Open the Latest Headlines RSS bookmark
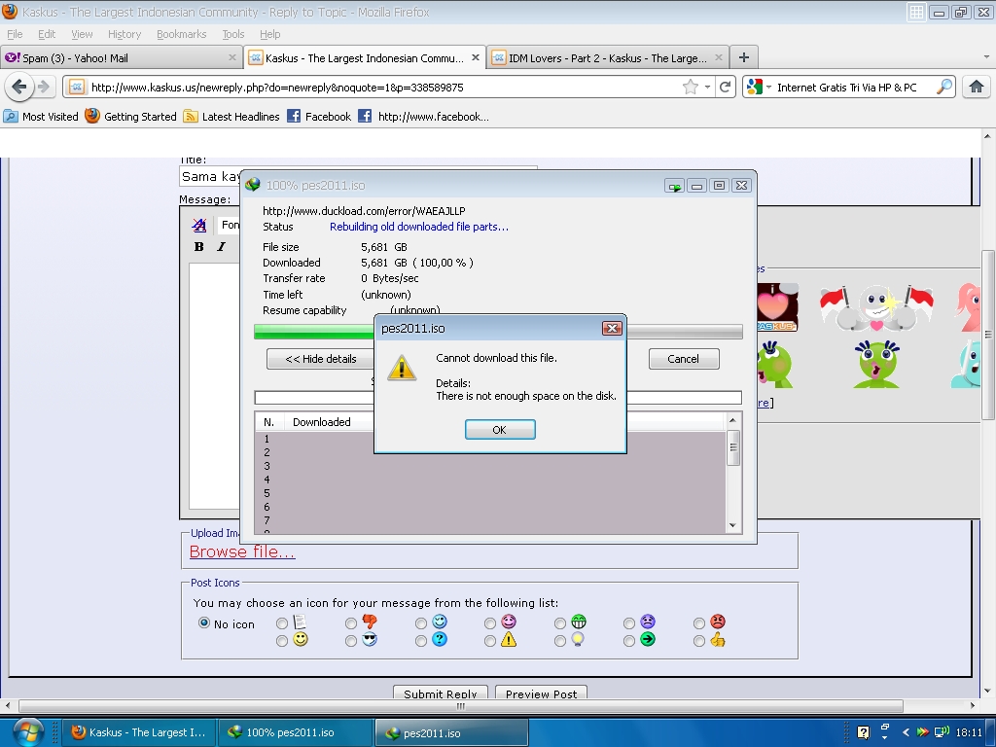The width and height of the screenshot is (996, 747). 231,117
